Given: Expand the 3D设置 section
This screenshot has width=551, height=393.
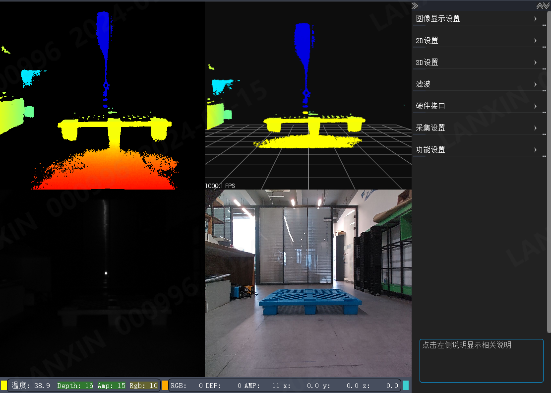Looking at the screenshot, I should click(x=479, y=62).
